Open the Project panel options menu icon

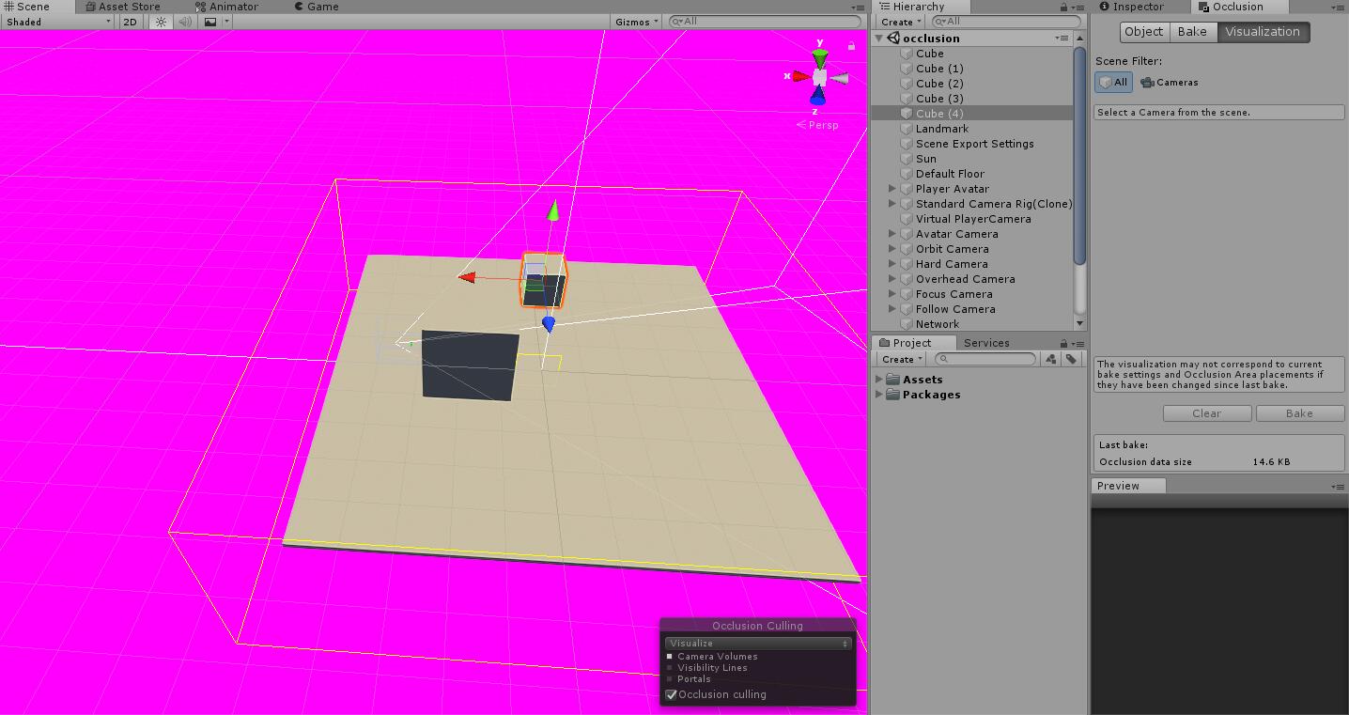pos(1078,344)
